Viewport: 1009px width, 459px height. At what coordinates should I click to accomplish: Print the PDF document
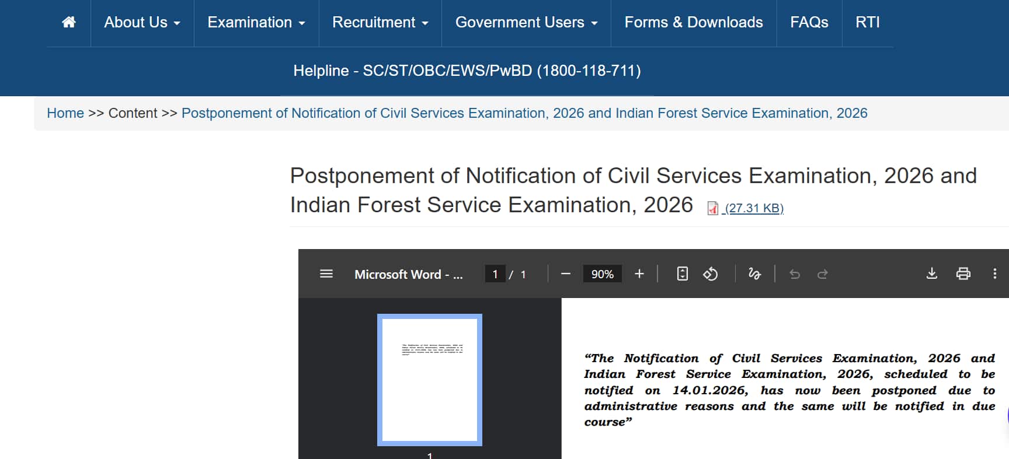[x=963, y=274]
